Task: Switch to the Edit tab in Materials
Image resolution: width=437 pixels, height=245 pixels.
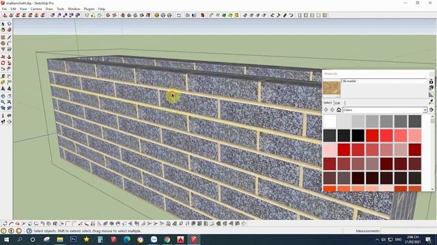Action: [x=338, y=103]
